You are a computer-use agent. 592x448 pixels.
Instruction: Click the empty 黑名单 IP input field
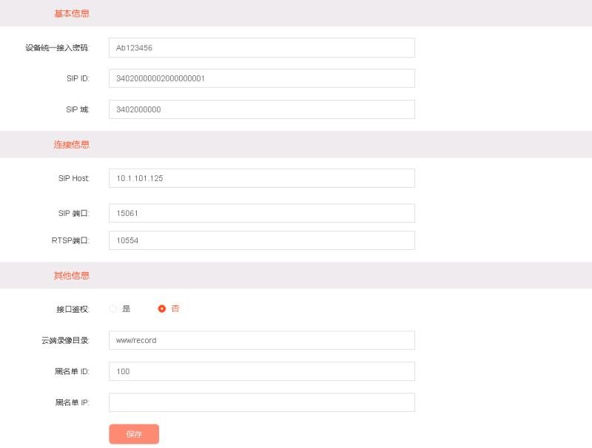261,402
